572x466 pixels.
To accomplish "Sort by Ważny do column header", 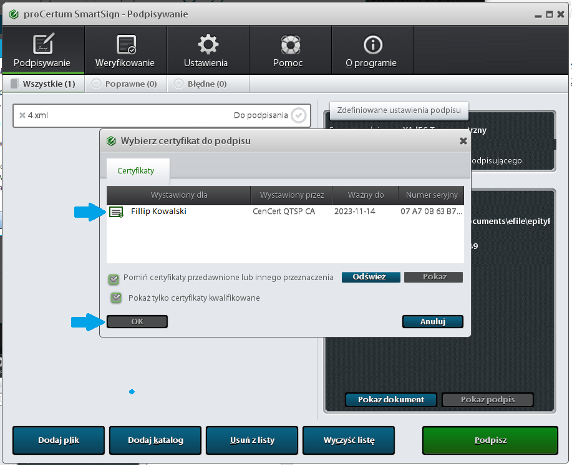I will [366, 195].
